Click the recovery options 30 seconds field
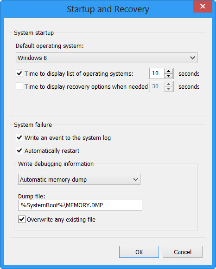The width and height of the screenshot is (216, 269). point(157,86)
